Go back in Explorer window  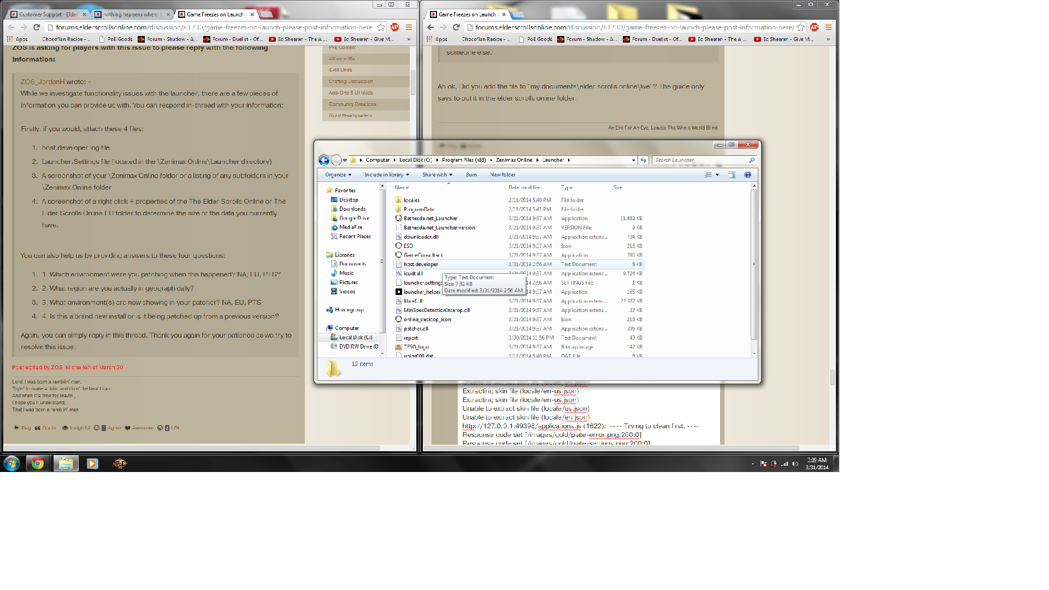click(324, 160)
